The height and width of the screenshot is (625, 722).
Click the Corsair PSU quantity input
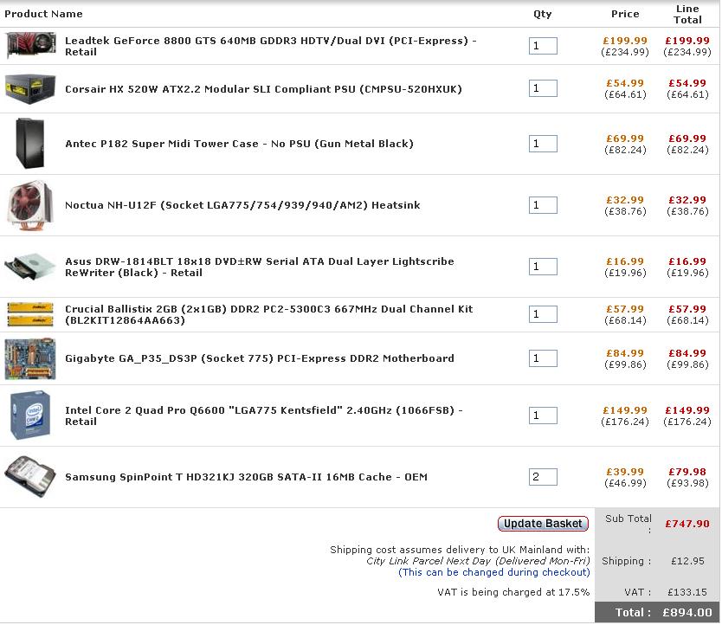[543, 88]
